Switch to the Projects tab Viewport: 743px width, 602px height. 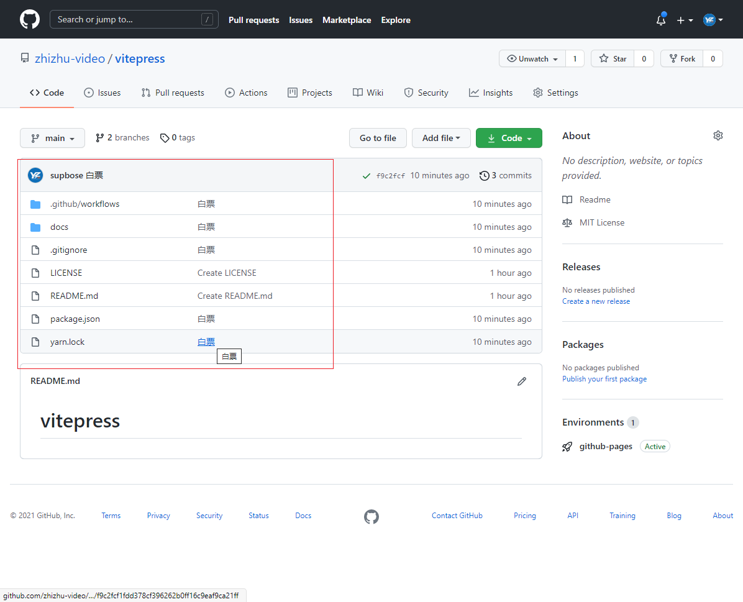[x=310, y=93]
